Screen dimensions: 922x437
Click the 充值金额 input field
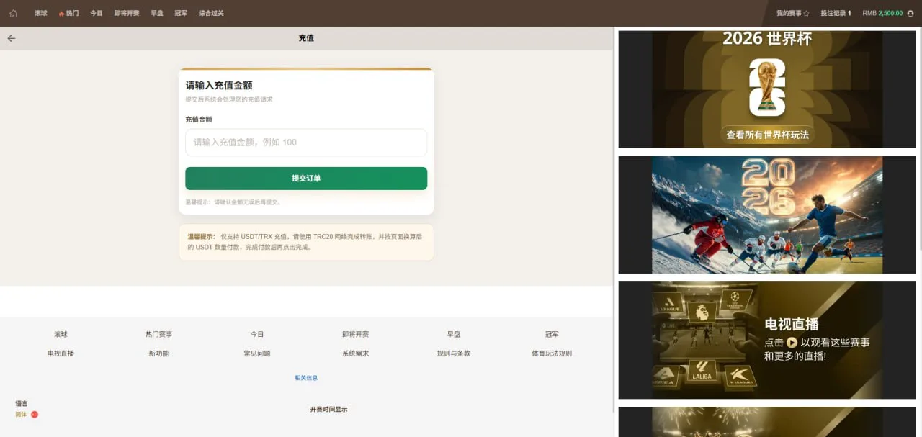306,143
